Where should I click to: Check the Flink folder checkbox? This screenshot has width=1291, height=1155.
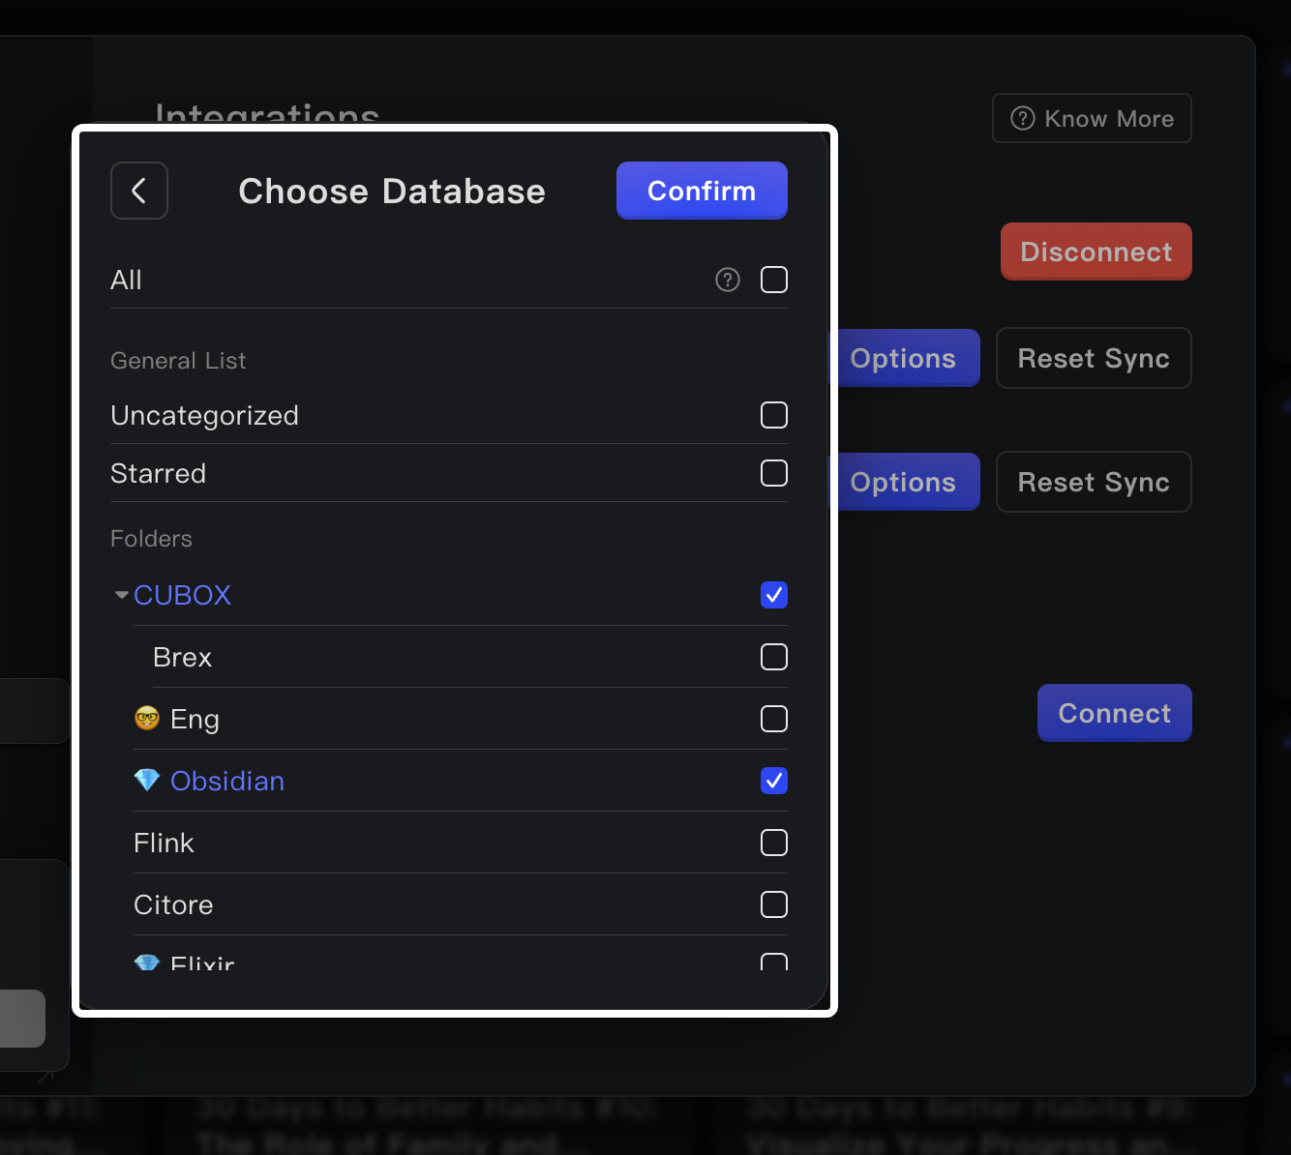click(774, 843)
